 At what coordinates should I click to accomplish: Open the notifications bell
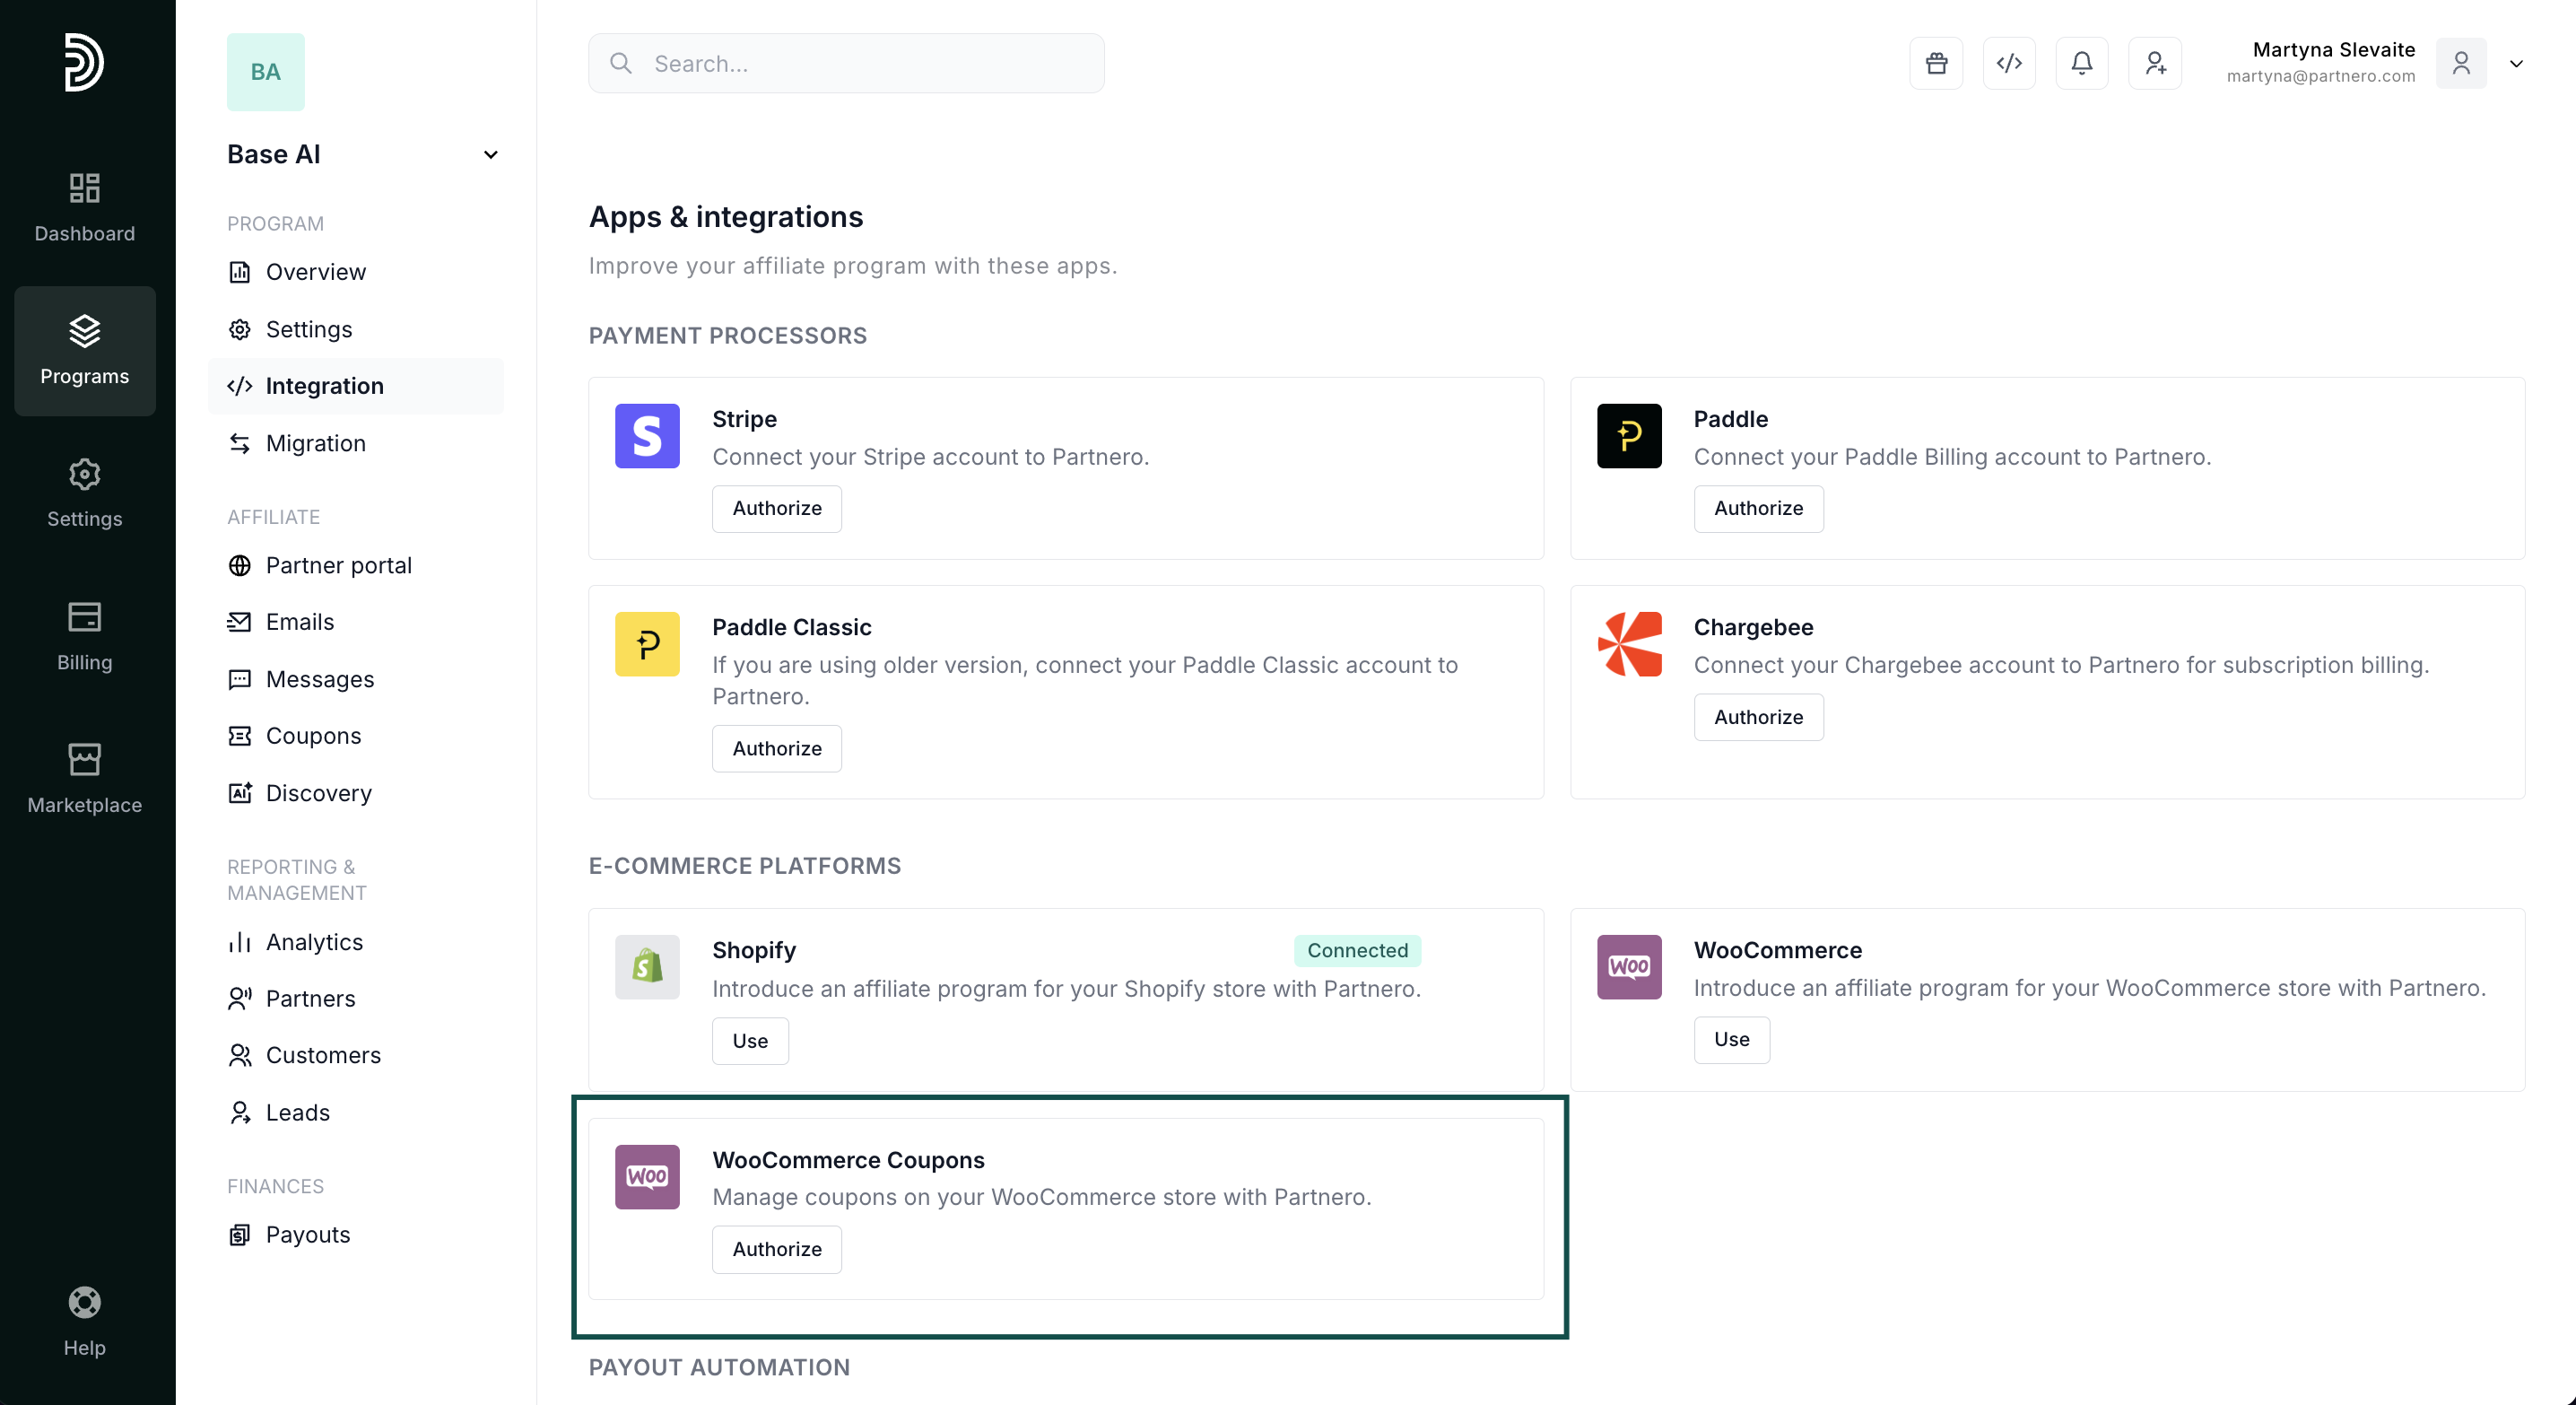tap(2082, 64)
